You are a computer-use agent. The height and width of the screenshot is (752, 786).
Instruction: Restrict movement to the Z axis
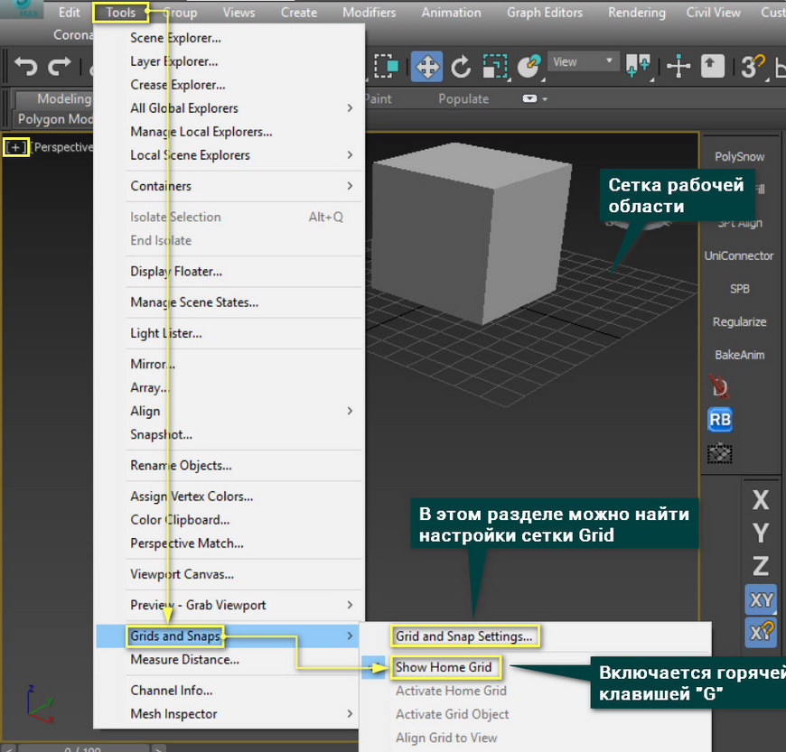coord(761,566)
